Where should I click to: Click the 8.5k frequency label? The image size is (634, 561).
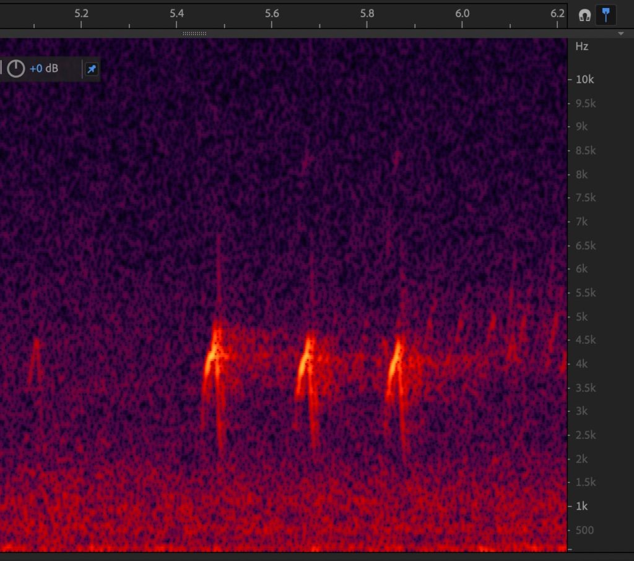pyautogui.click(x=586, y=151)
